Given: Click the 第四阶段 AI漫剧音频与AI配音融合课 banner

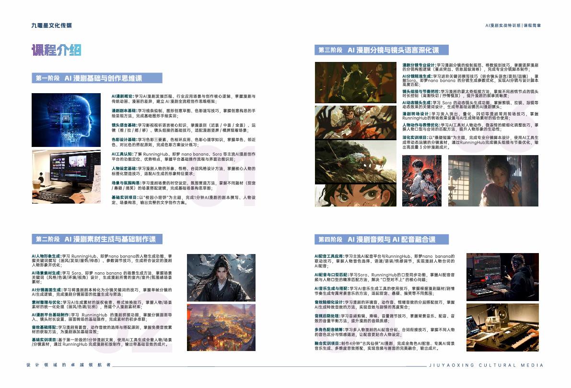Looking at the screenshot, I should [x=382, y=239].
